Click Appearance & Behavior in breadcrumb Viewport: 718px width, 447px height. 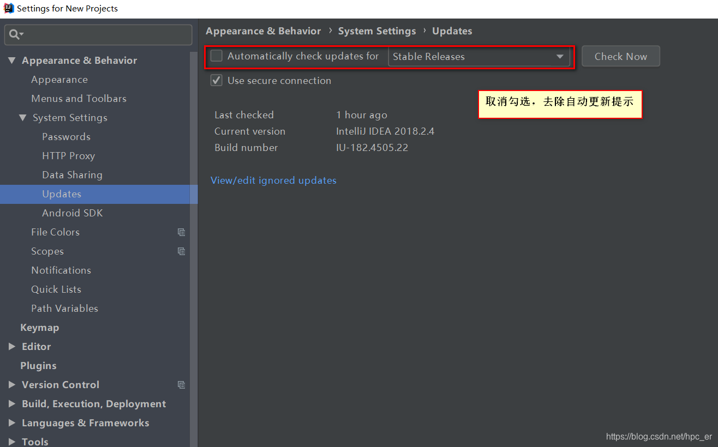coord(263,31)
